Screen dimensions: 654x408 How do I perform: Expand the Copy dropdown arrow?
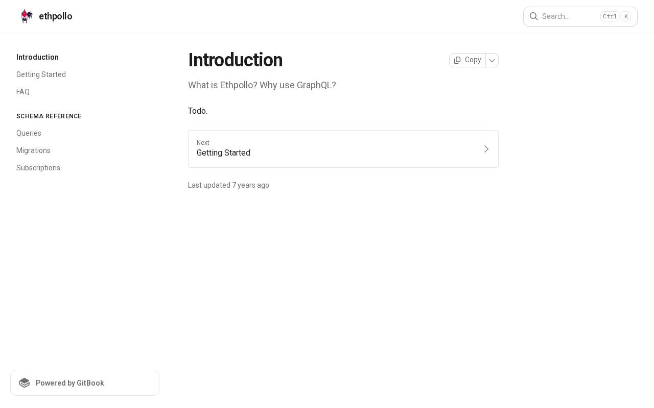click(x=492, y=60)
